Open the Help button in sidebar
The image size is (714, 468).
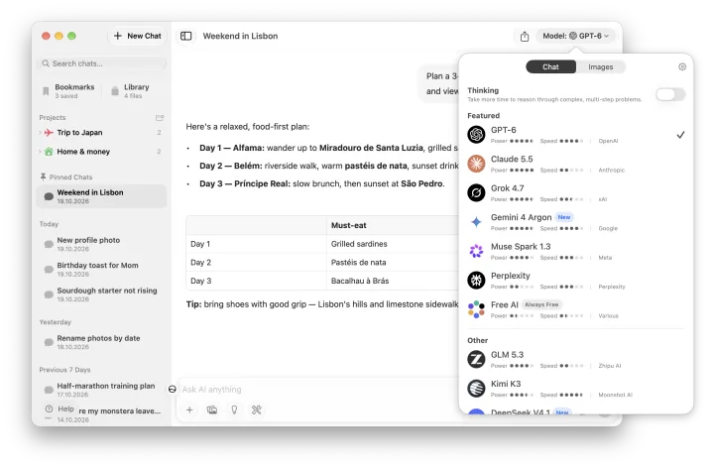click(x=59, y=409)
